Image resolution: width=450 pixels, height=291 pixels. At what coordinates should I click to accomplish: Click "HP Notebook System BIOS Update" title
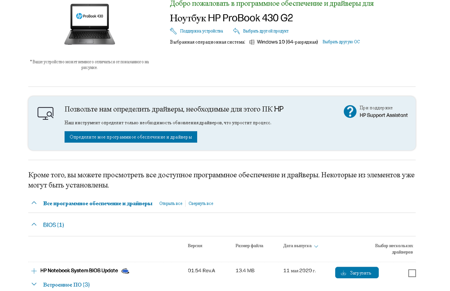(x=79, y=270)
